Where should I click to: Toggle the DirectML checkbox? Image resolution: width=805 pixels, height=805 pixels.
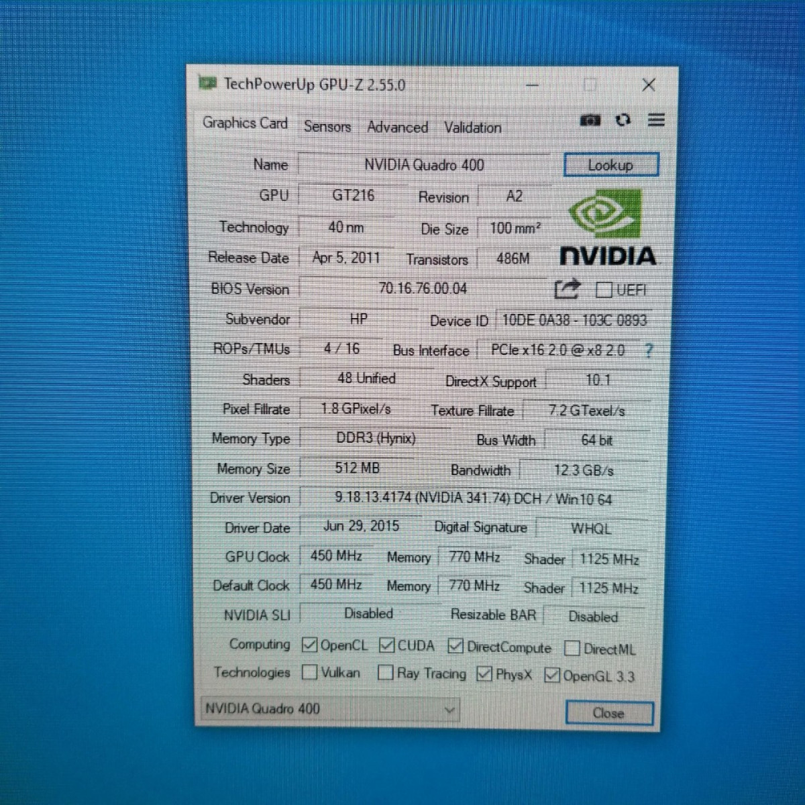(572, 648)
